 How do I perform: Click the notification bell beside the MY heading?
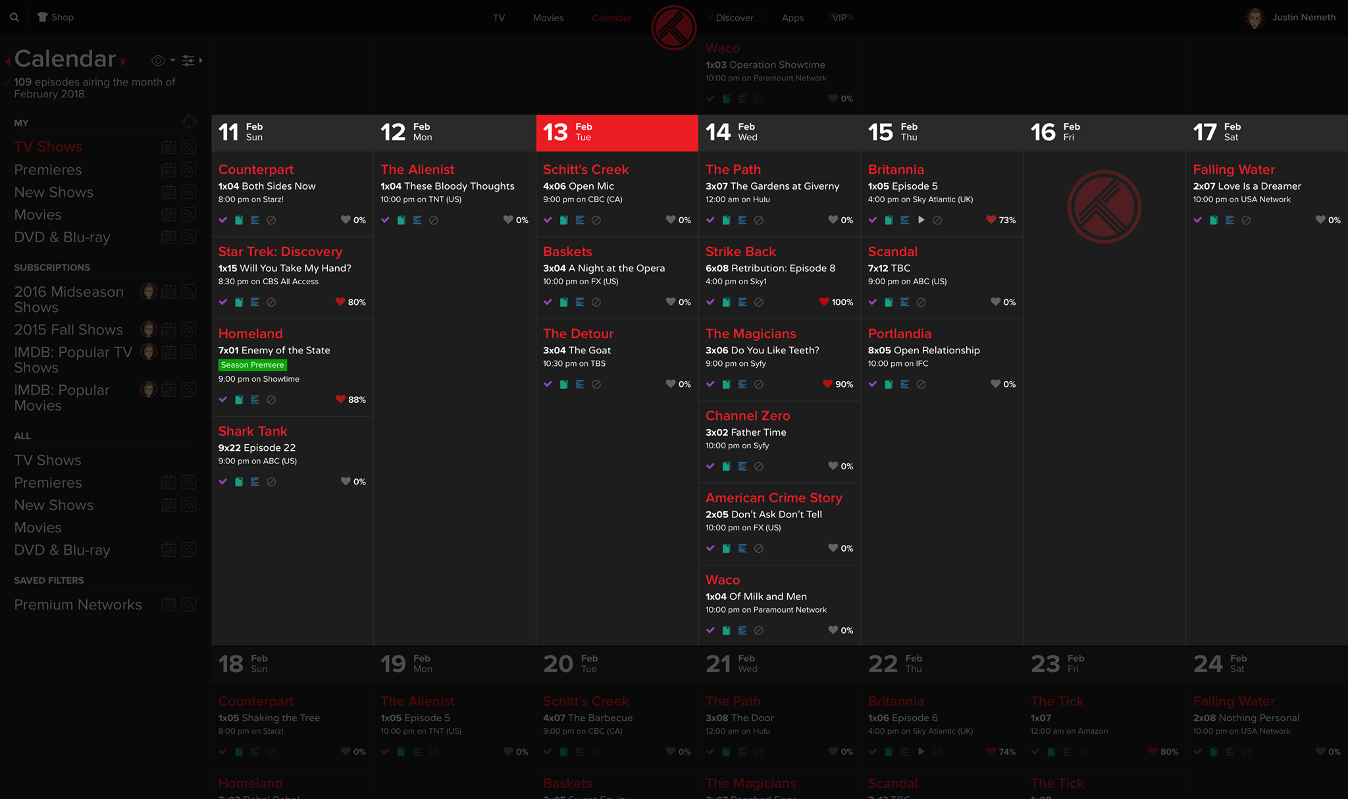tap(189, 122)
